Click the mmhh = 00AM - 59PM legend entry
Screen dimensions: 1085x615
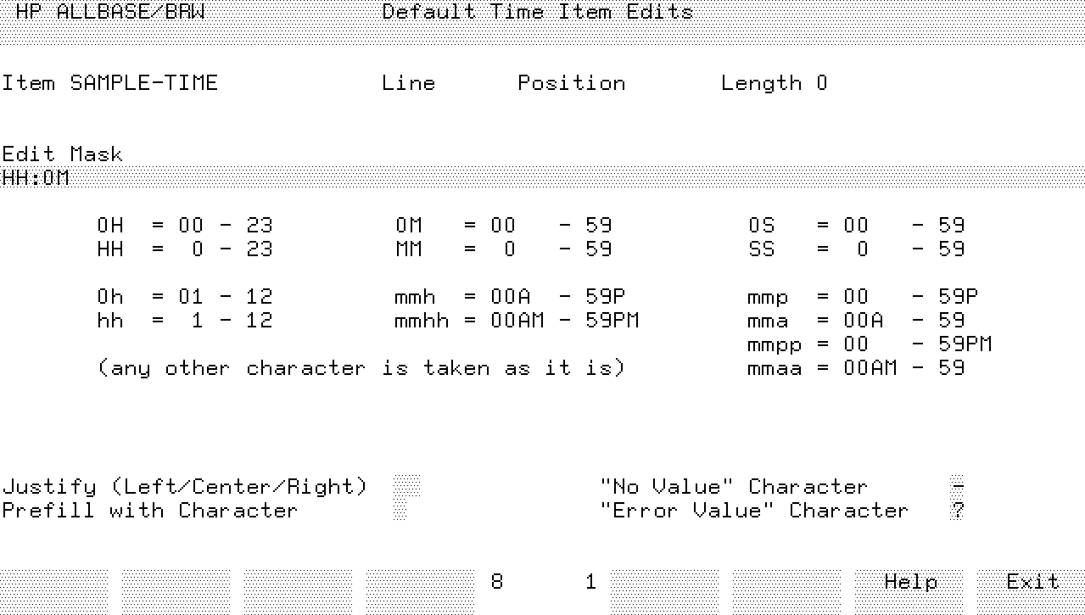tap(516, 321)
